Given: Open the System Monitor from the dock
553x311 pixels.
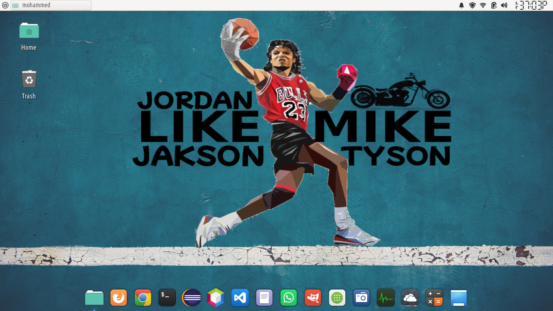Looking at the screenshot, I should 386,298.
